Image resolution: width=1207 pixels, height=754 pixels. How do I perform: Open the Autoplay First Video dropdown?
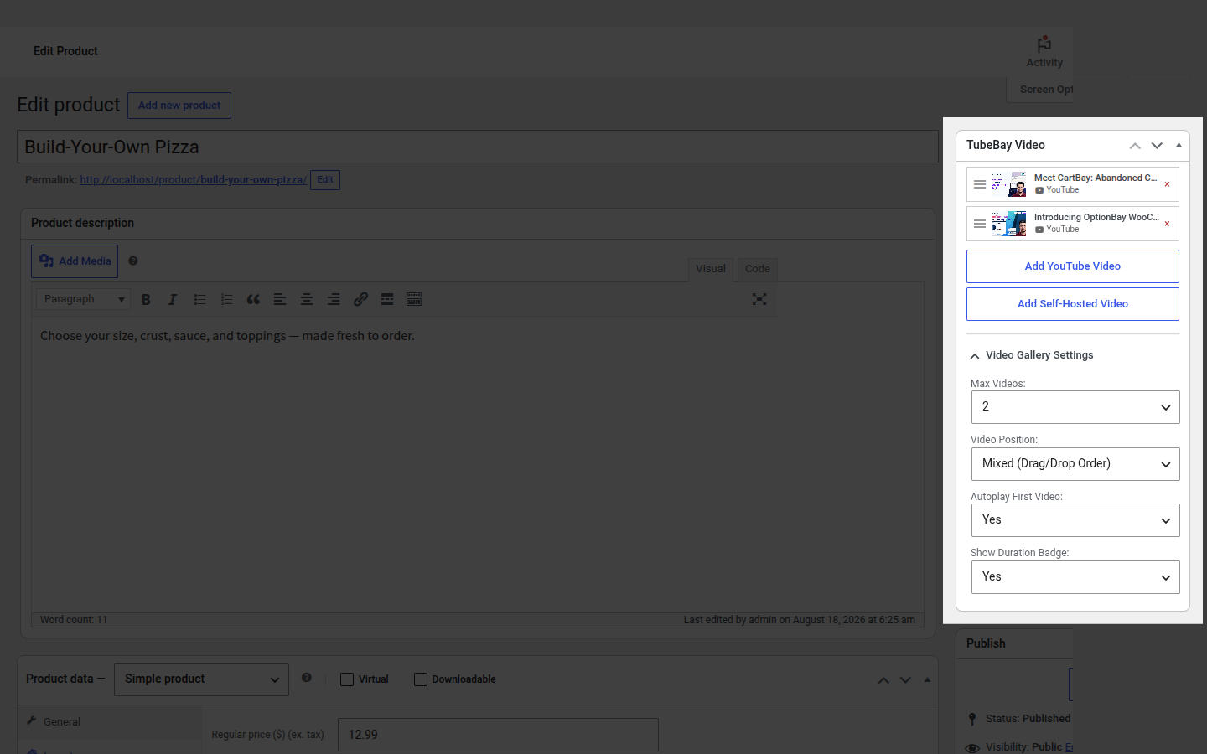click(x=1075, y=520)
